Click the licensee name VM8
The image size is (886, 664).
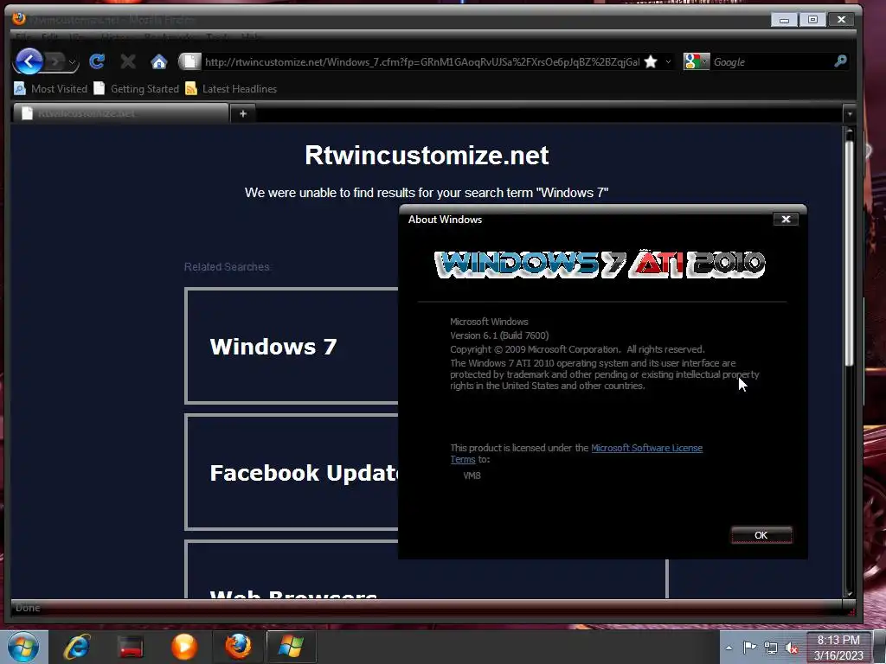472,476
